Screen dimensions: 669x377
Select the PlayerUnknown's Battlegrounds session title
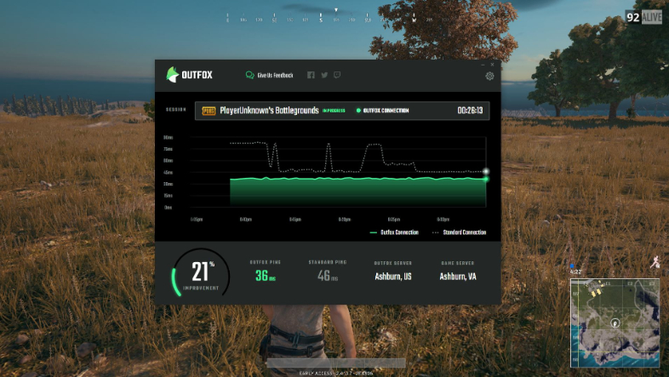(269, 111)
